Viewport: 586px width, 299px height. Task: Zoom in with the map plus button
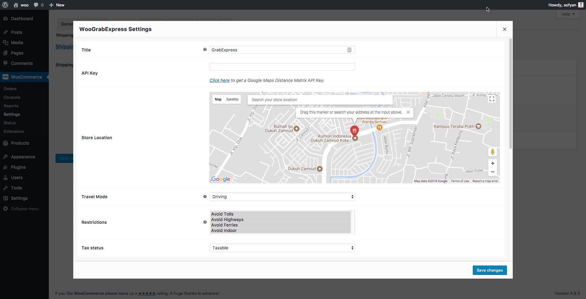pos(492,164)
